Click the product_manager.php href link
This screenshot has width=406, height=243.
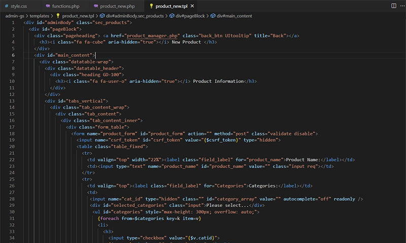[x=152, y=35]
